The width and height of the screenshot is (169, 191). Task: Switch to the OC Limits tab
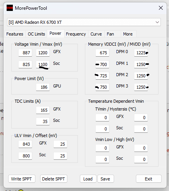pos(36,34)
